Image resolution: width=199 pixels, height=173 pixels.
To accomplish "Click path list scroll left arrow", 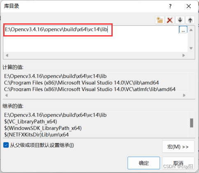I will point(7,55).
